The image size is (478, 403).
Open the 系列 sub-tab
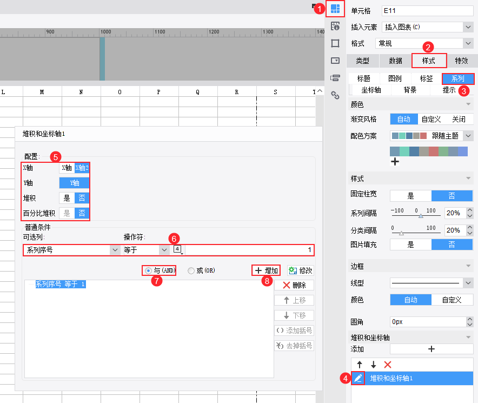458,78
